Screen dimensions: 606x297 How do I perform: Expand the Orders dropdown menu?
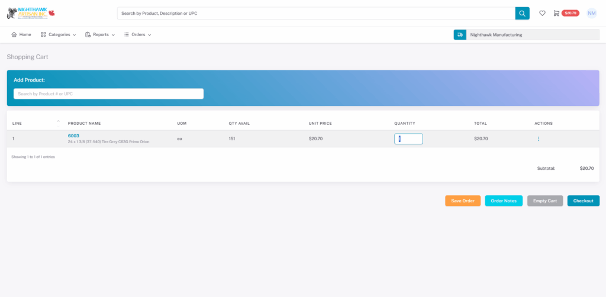(x=137, y=35)
